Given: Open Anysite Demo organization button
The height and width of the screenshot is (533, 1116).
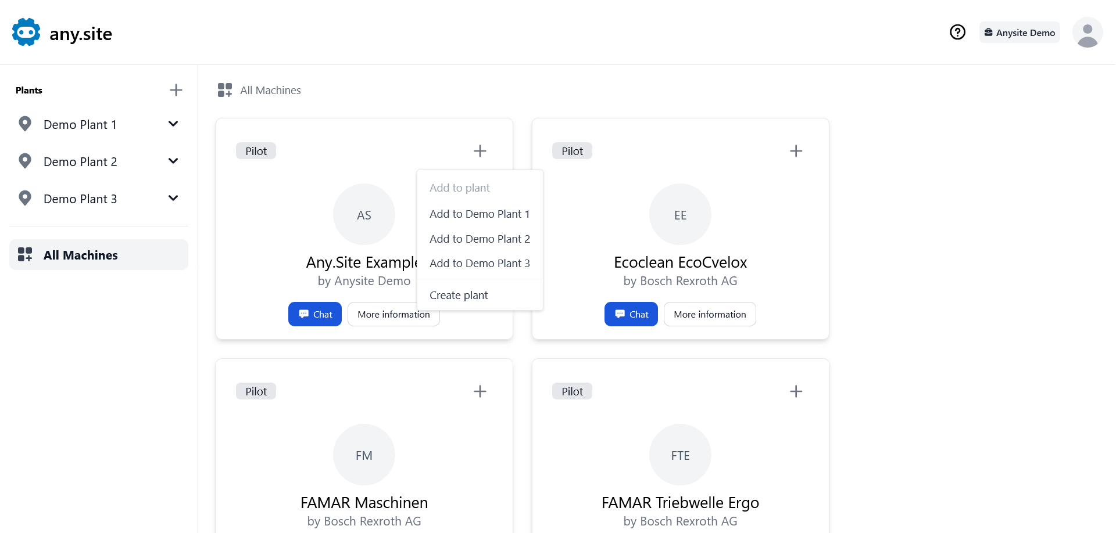Looking at the screenshot, I should 1019,33.
